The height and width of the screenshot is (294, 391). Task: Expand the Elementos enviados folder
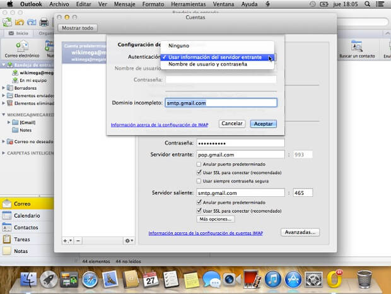tap(4, 95)
